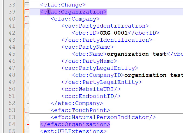
Task: Select line number 45 in margin
Action: pos(12,54)
